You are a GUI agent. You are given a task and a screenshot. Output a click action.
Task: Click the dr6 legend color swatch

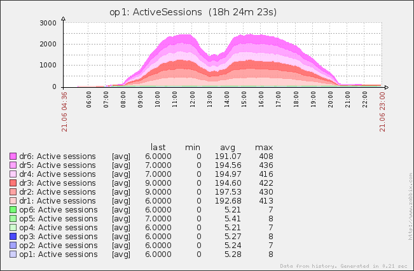[13, 156]
